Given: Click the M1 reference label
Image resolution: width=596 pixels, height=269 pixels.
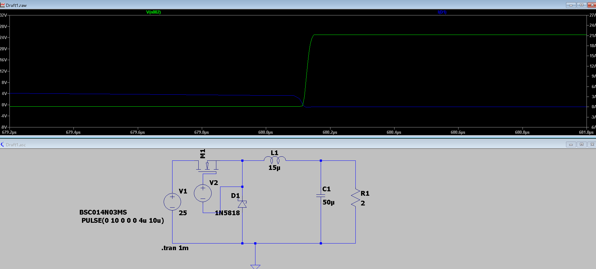Looking at the screenshot, I should [x=203, y=154].
